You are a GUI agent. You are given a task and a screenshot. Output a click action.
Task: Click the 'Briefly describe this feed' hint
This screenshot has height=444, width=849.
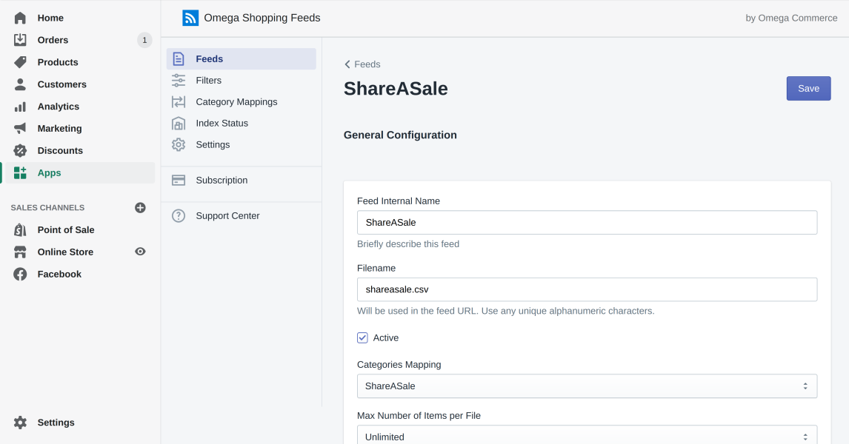point(408,244)
